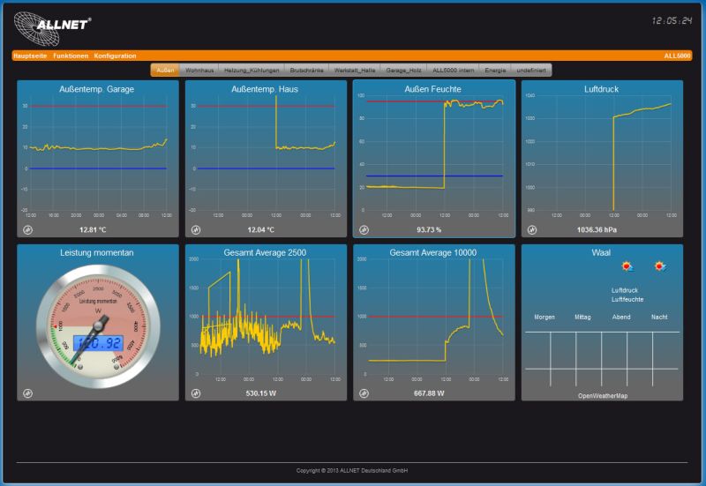This screenshot has height=486, width=706.
Task: Click chart icon in Gesamt Average 2500 panel
Action: [196, 393]
